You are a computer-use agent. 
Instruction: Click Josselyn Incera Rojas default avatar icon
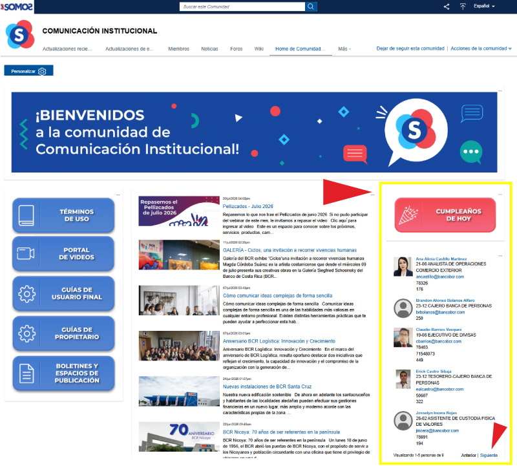[x=403, y=421]
